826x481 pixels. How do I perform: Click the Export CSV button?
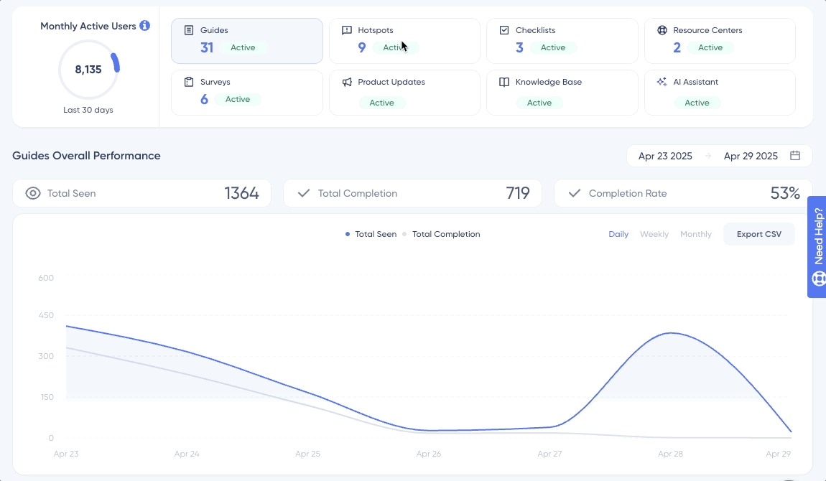pyautogui.click(x=758, y=233)
